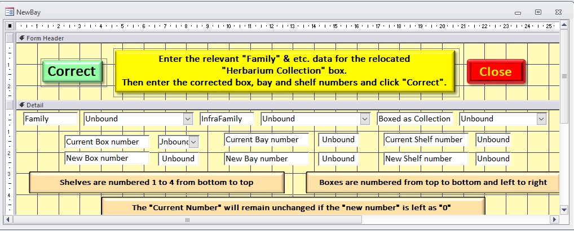
Task: Select the New Box number label
Action: point(107,158)
